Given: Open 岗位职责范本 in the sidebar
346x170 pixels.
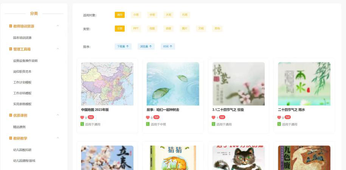Looking at the screenshot, I should [x=22, y=72].
